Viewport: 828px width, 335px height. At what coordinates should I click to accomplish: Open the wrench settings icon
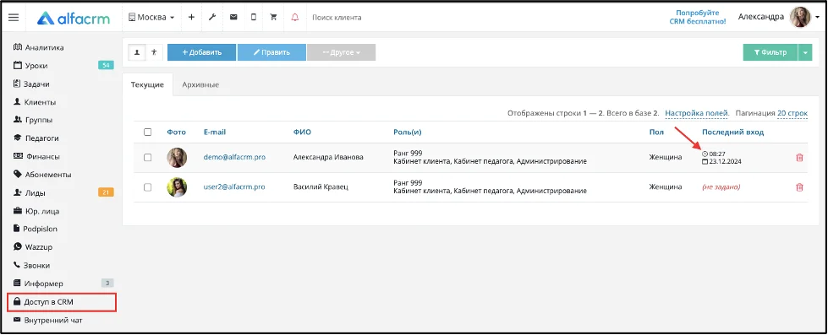pyautogui.click(x=212, y=18)
